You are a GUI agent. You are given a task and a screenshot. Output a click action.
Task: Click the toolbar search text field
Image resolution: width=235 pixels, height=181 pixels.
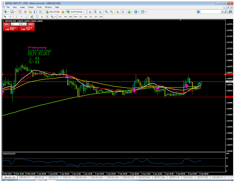click(x=211, y=12)
